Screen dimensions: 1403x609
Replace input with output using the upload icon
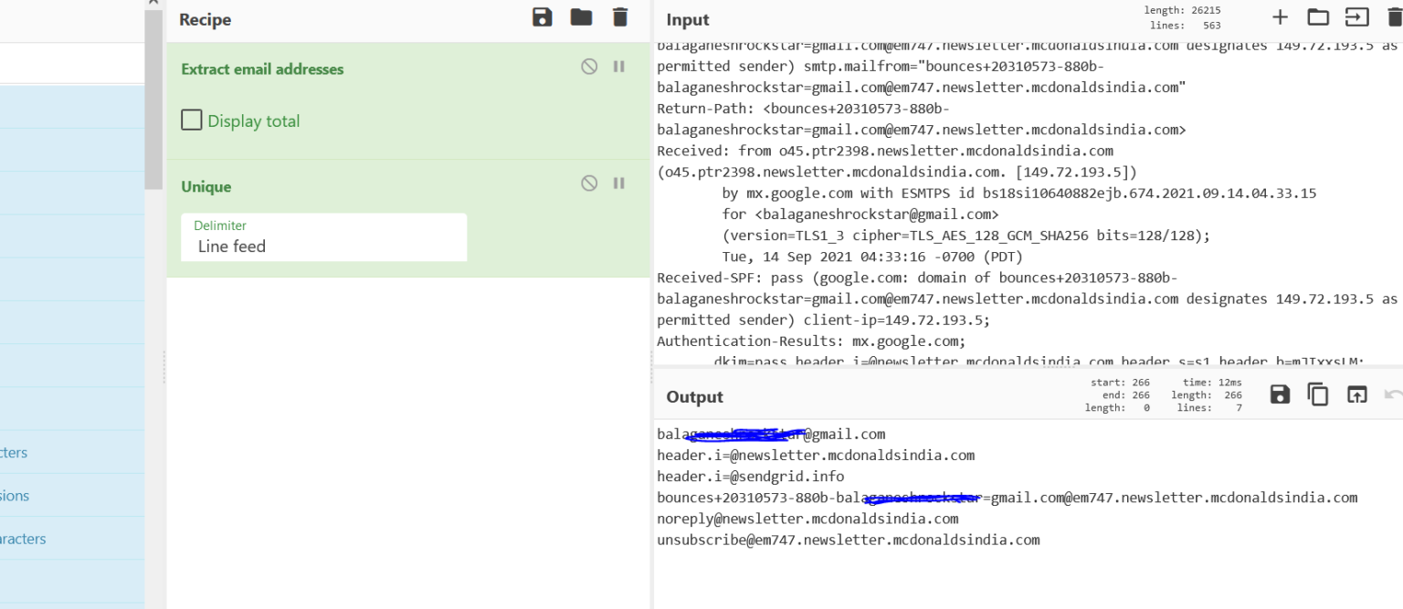click(1356, 394)
